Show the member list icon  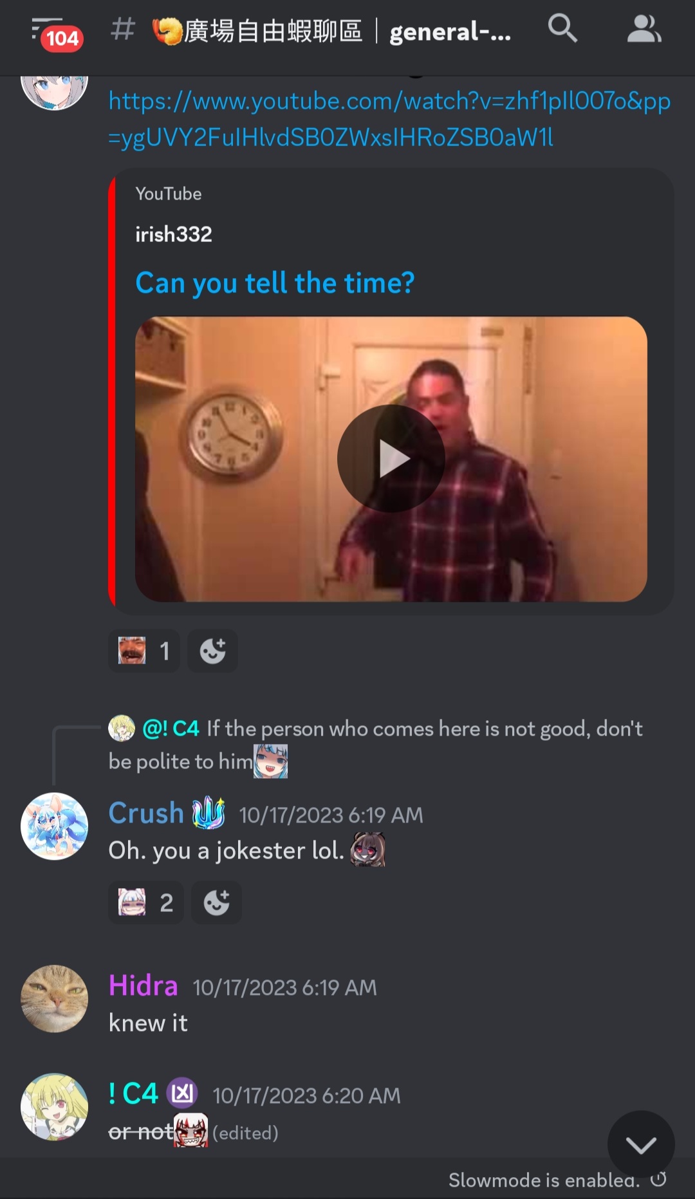pyautogui.click(x=644, y=29)
